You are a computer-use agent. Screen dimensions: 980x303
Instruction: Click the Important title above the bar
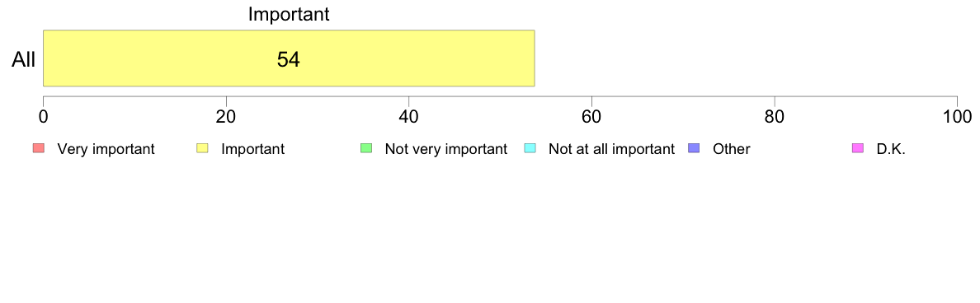click(x=289, y=14)
